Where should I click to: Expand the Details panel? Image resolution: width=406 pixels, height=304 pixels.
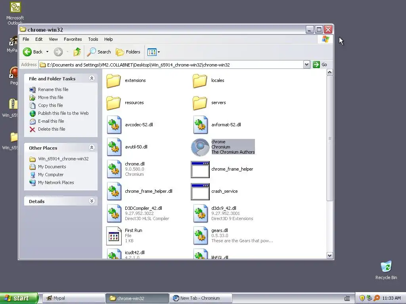pos(92,201)
